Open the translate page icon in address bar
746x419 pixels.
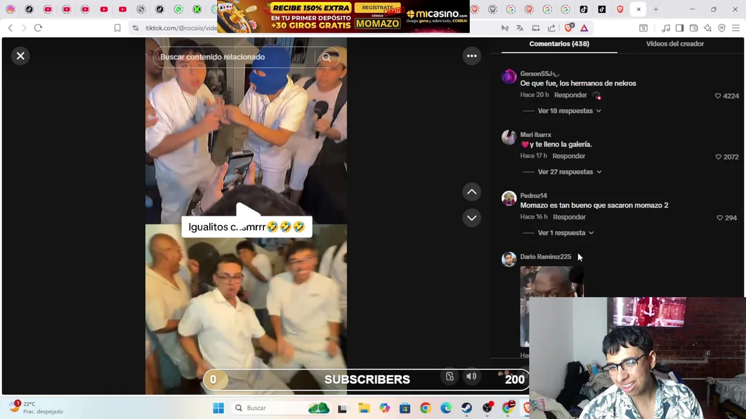519,28
